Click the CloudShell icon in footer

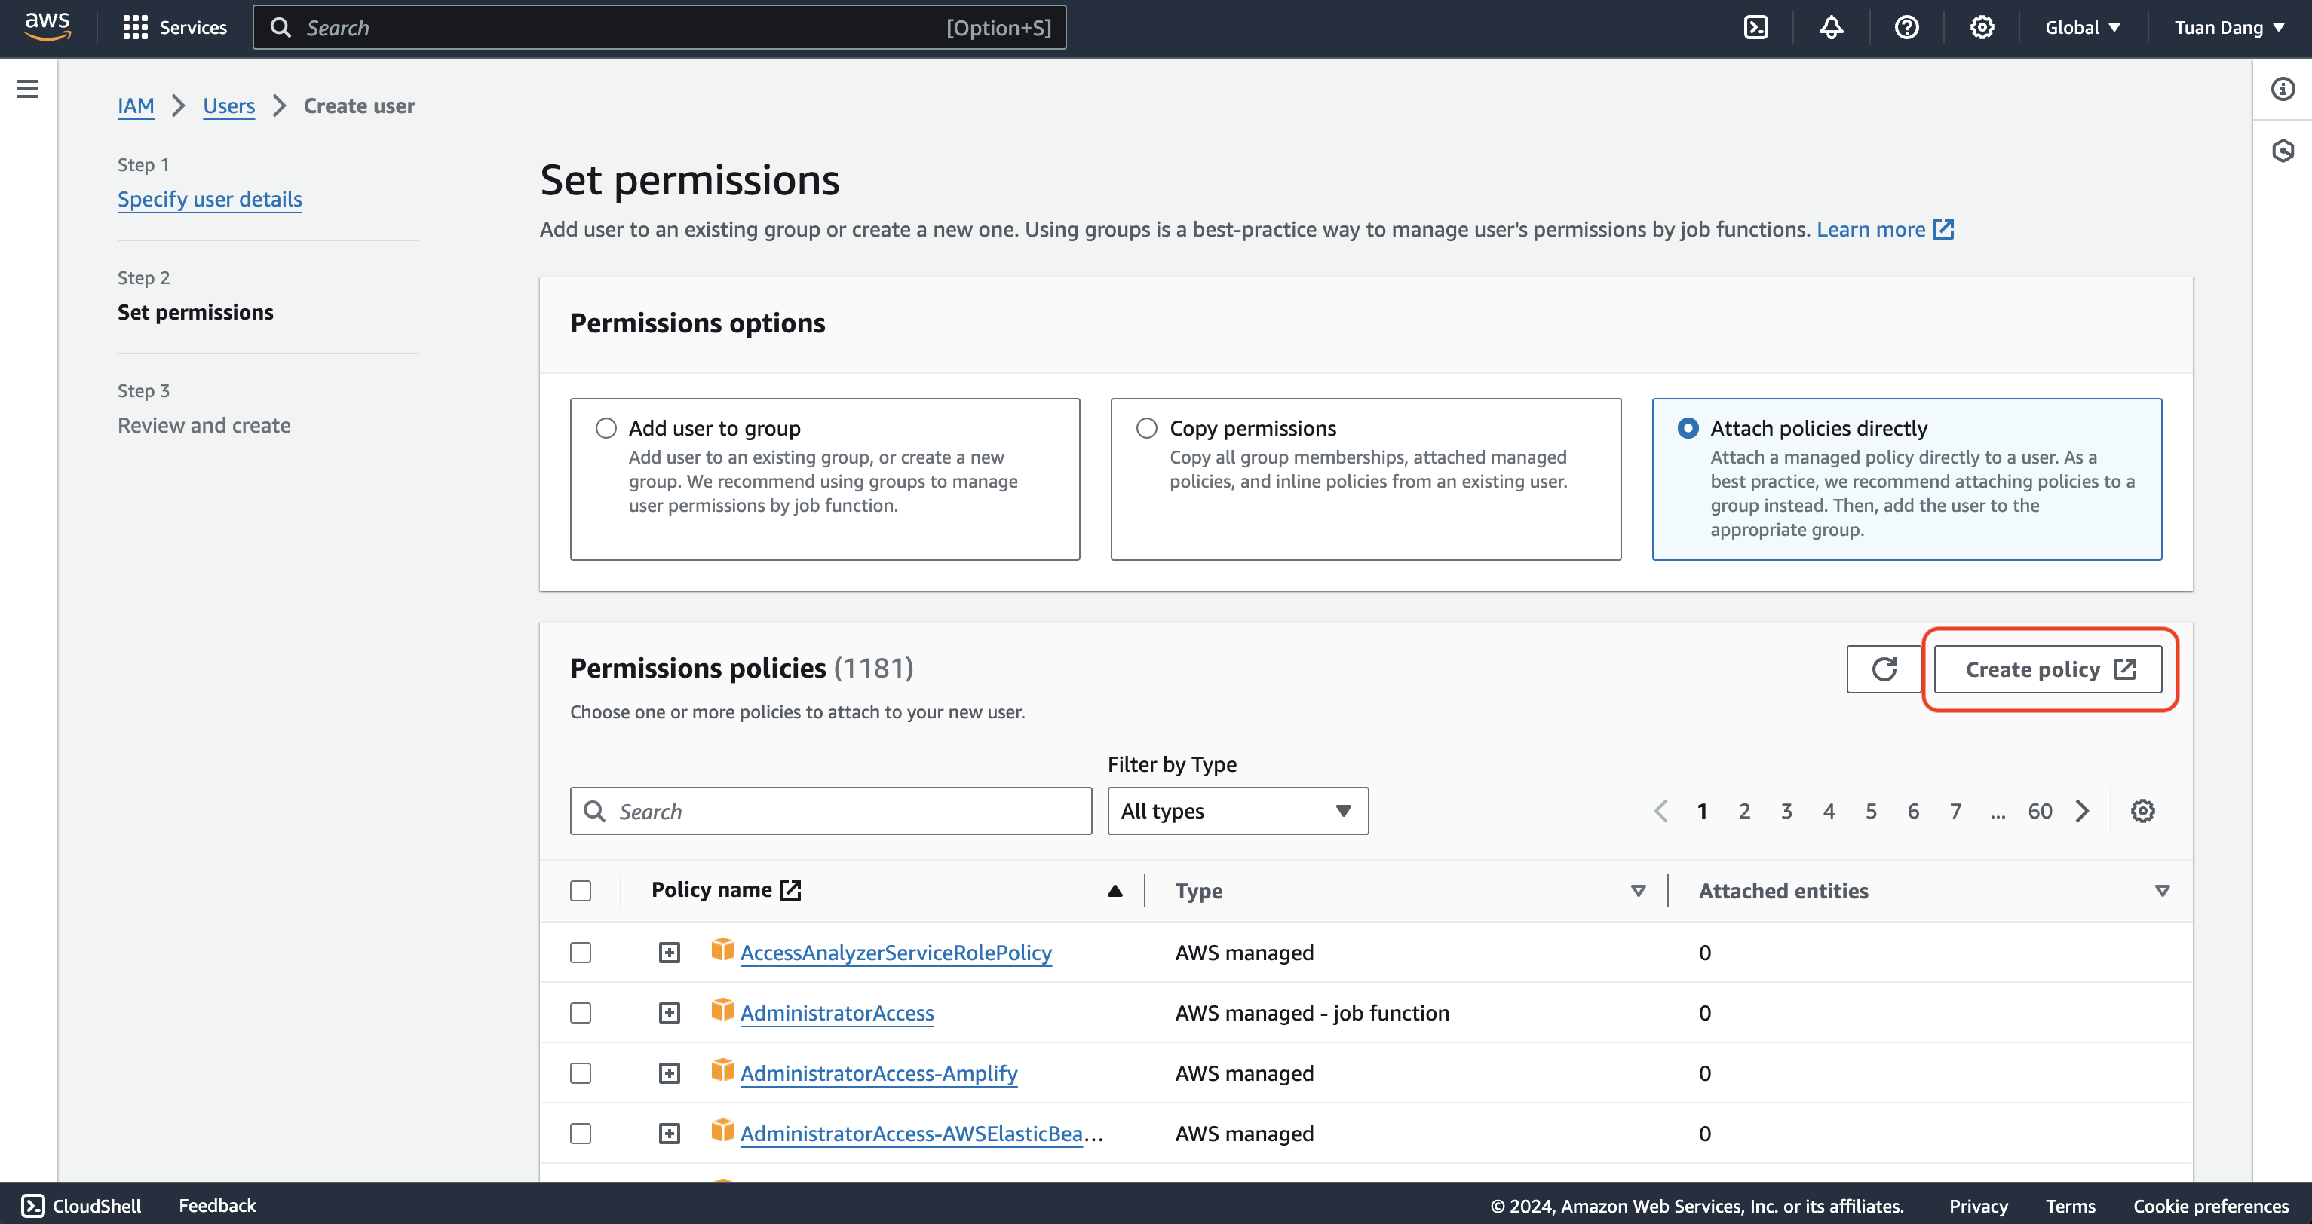pos(33,1205)
